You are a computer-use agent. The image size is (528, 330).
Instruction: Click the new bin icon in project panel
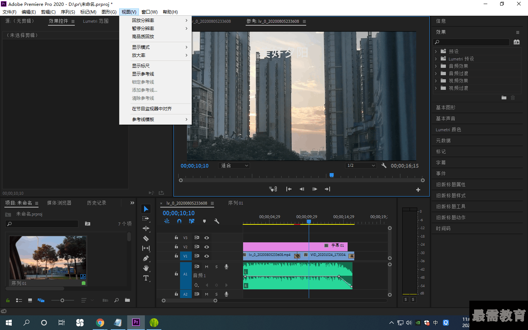127,300
